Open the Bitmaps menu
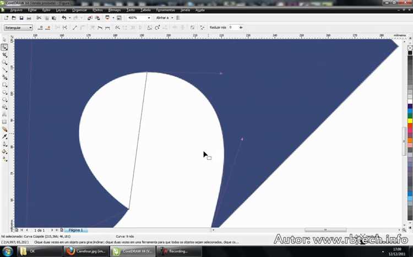 pos(115,10)
